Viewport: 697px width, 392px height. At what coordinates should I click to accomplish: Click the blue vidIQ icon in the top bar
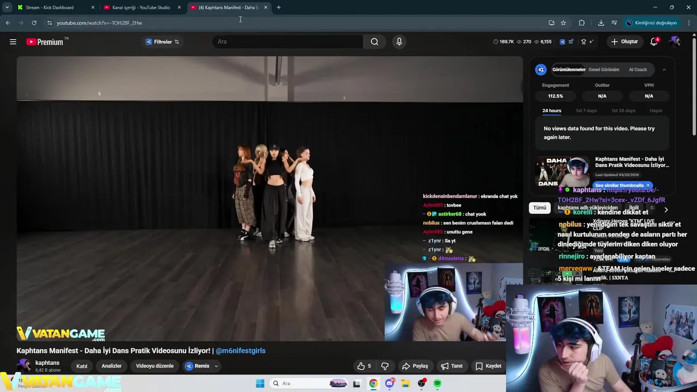click(x=563, y=42)
